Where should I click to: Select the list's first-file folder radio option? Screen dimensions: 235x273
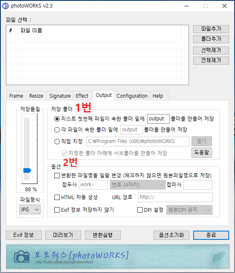[57, 119]
